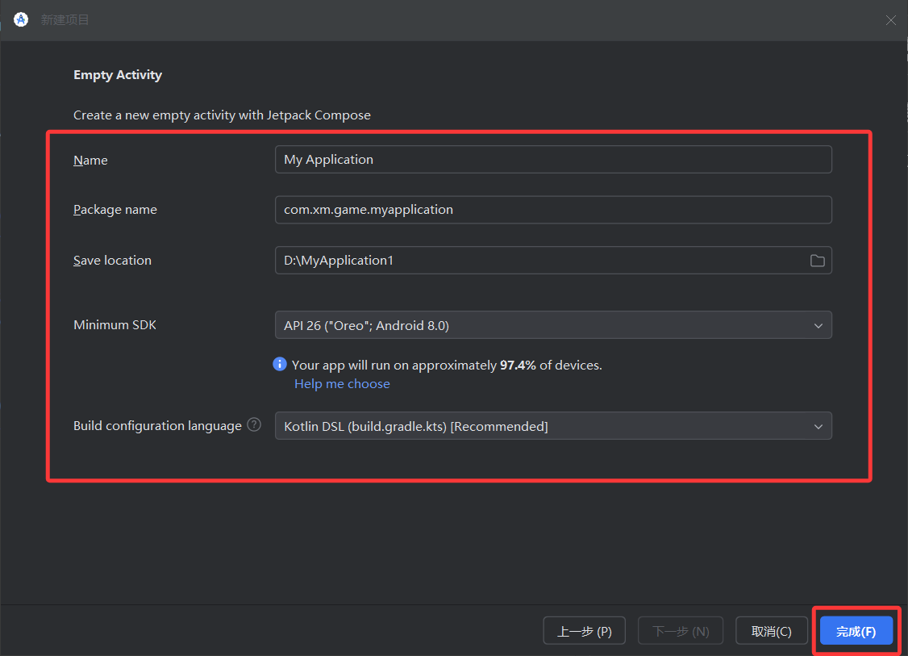Cancel with the 取消(C) button
Image resolution: width=908 pixels, height=656 pixels.
771,631
